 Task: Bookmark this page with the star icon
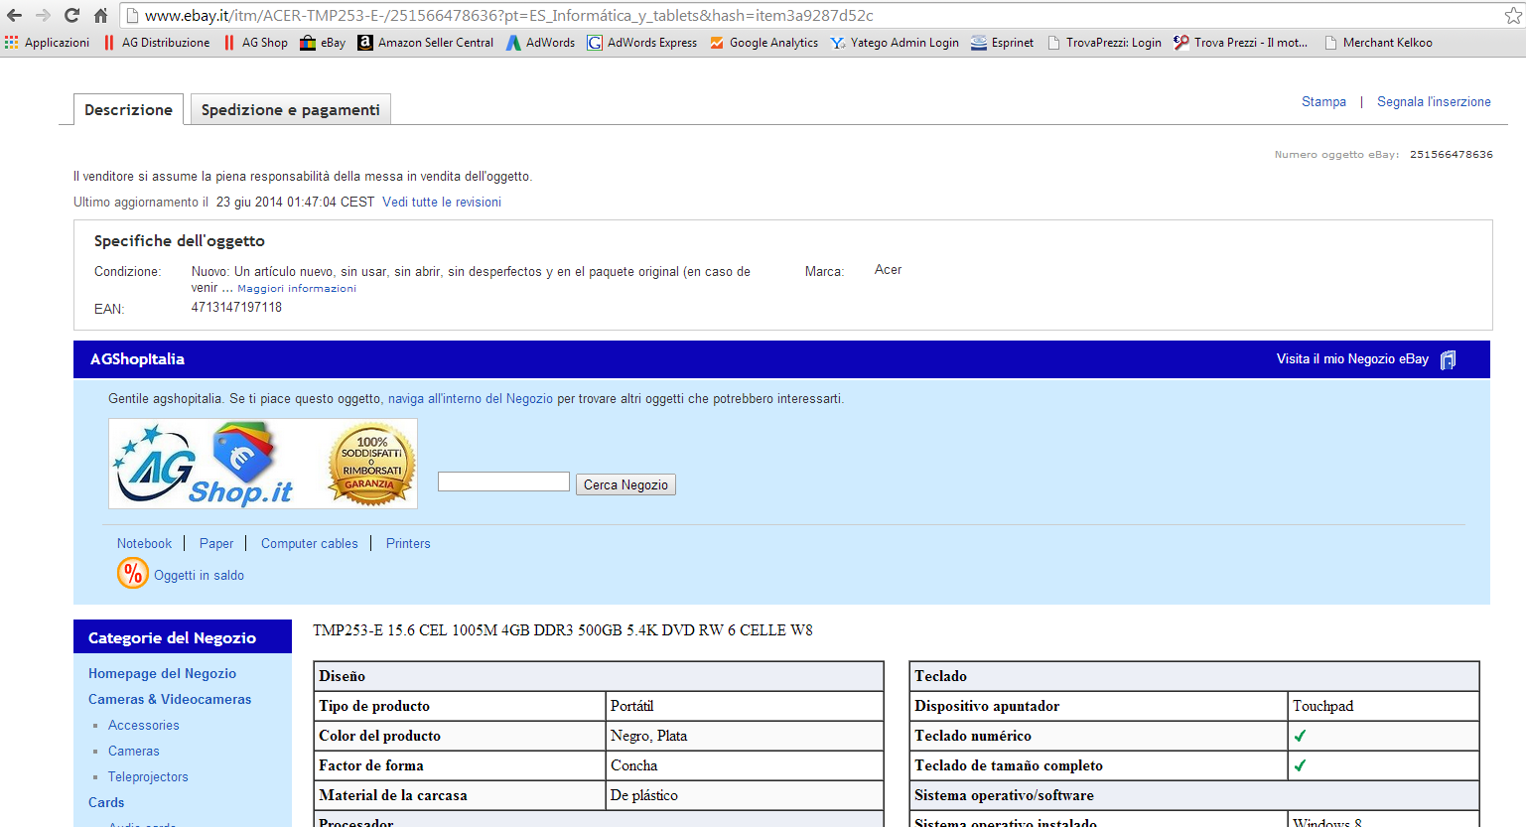(1513, 15)
